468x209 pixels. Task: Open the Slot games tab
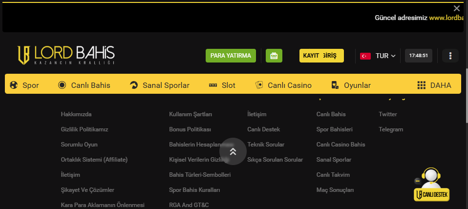tap(222, 85)
